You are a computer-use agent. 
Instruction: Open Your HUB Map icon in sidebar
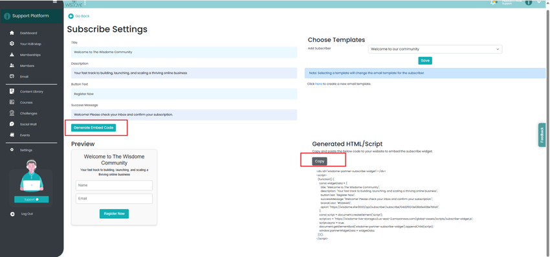pyautogui.click(x=12, y=44)
